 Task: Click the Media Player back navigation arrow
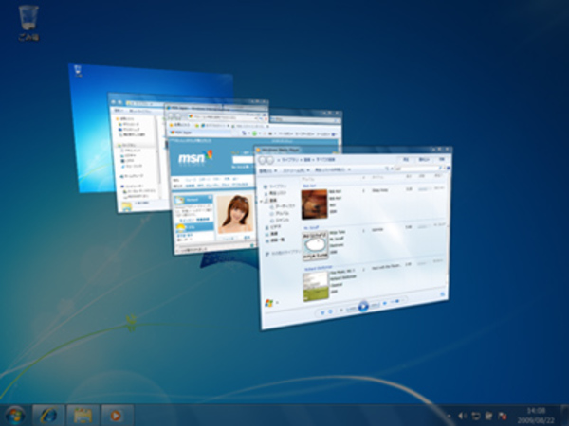click(263, 160)
